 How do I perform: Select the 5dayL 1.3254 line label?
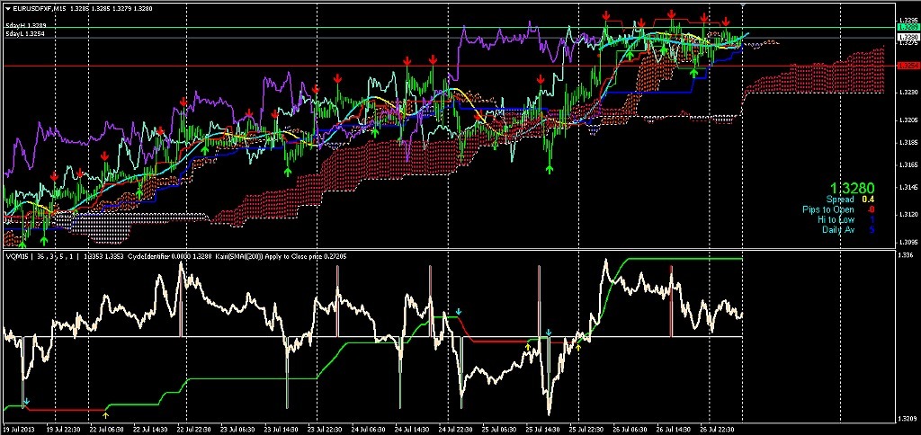25,33
